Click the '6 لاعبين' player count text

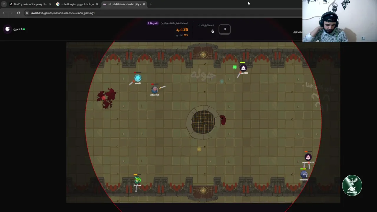pyautogui.click(x=18, y=29)
